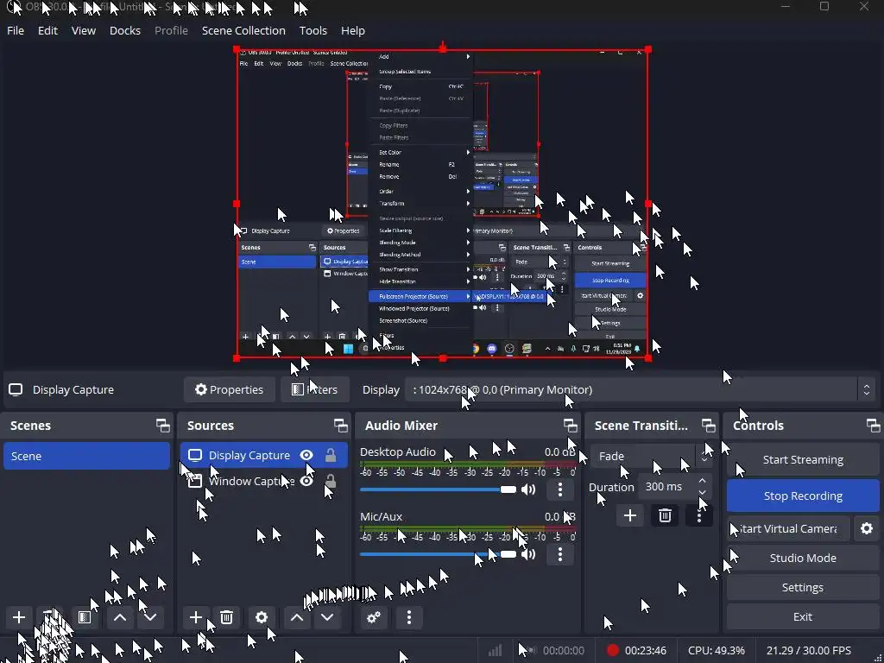884x663 pixels.
Task: Click the CPU: 49.3% status text
Action: (716, 651)
